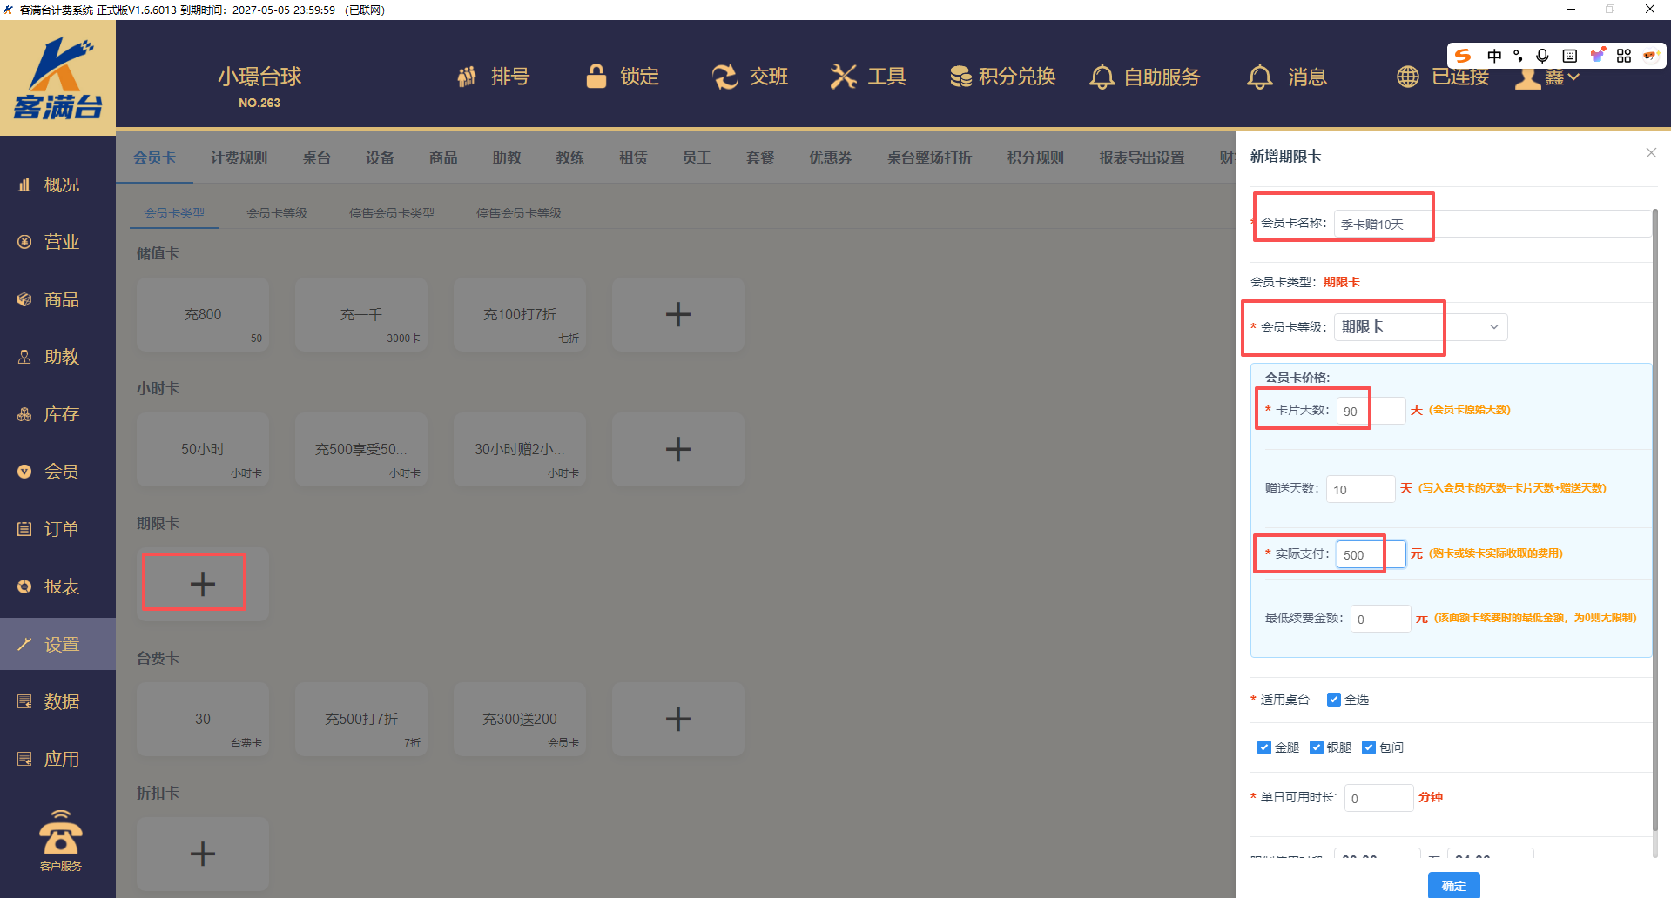Click the 锁定 padlock icon
1671x898 pixels.
(596, 77)
